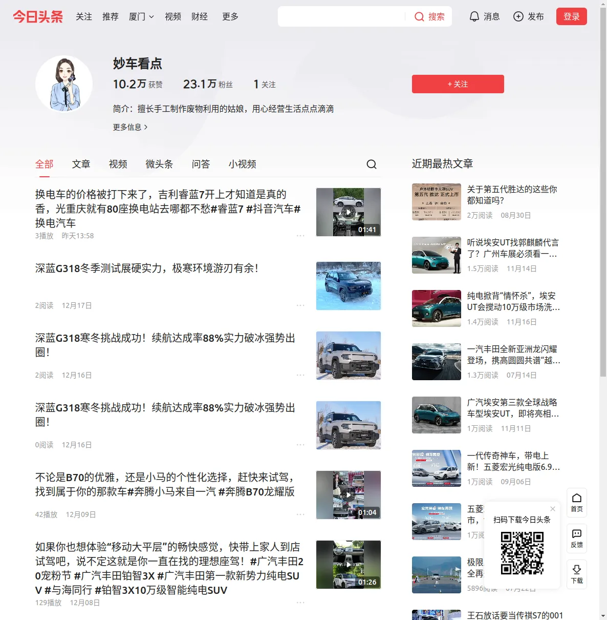The image size is (607, 620).
Task: Expand 更多信息 profile details
Action: [x=131, y=127]
